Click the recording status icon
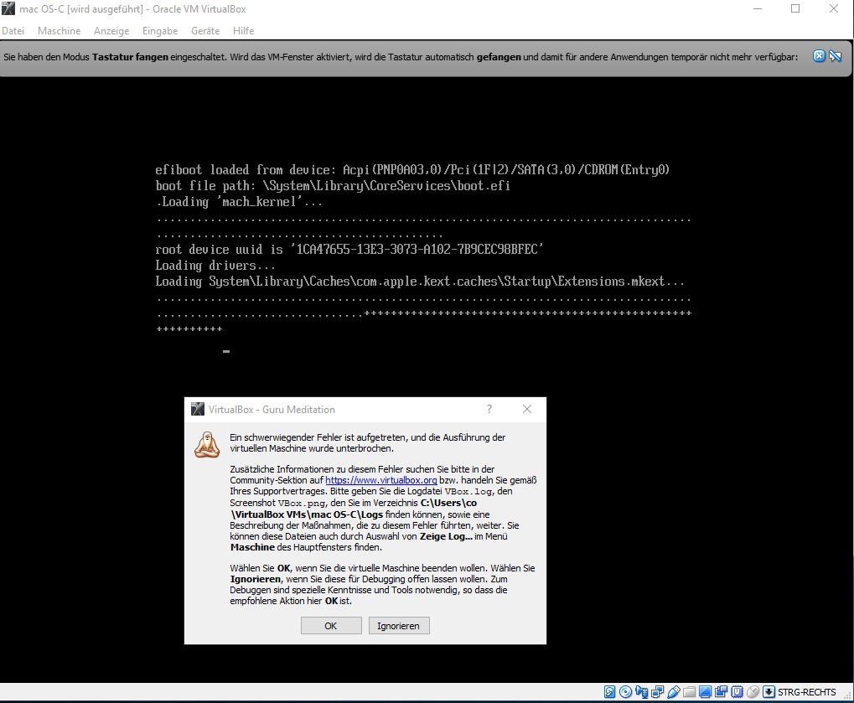 [721, 691]
